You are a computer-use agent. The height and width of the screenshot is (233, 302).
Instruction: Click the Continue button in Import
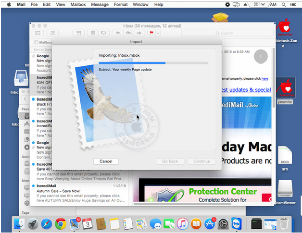coord(201,161)
